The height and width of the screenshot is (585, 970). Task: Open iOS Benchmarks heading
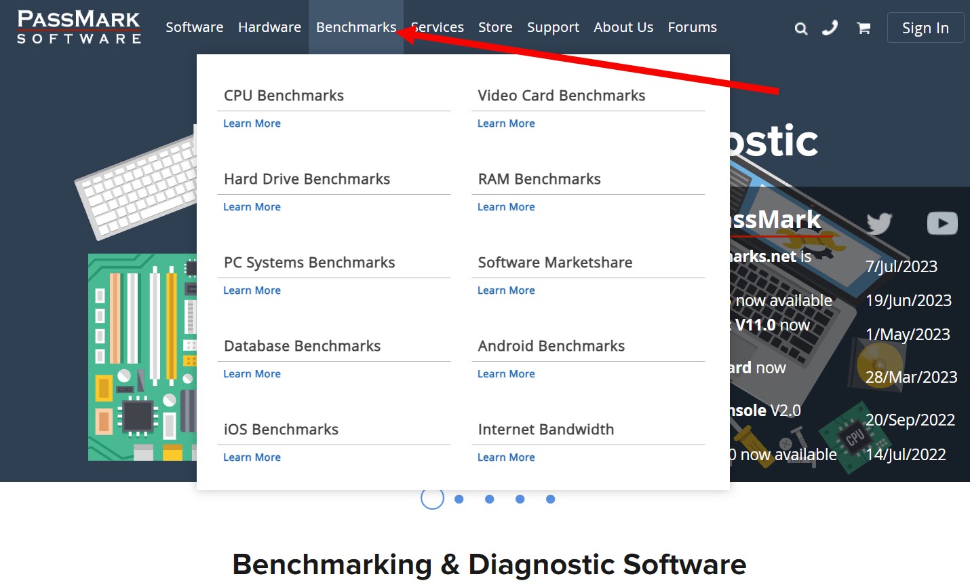[281, 430]
